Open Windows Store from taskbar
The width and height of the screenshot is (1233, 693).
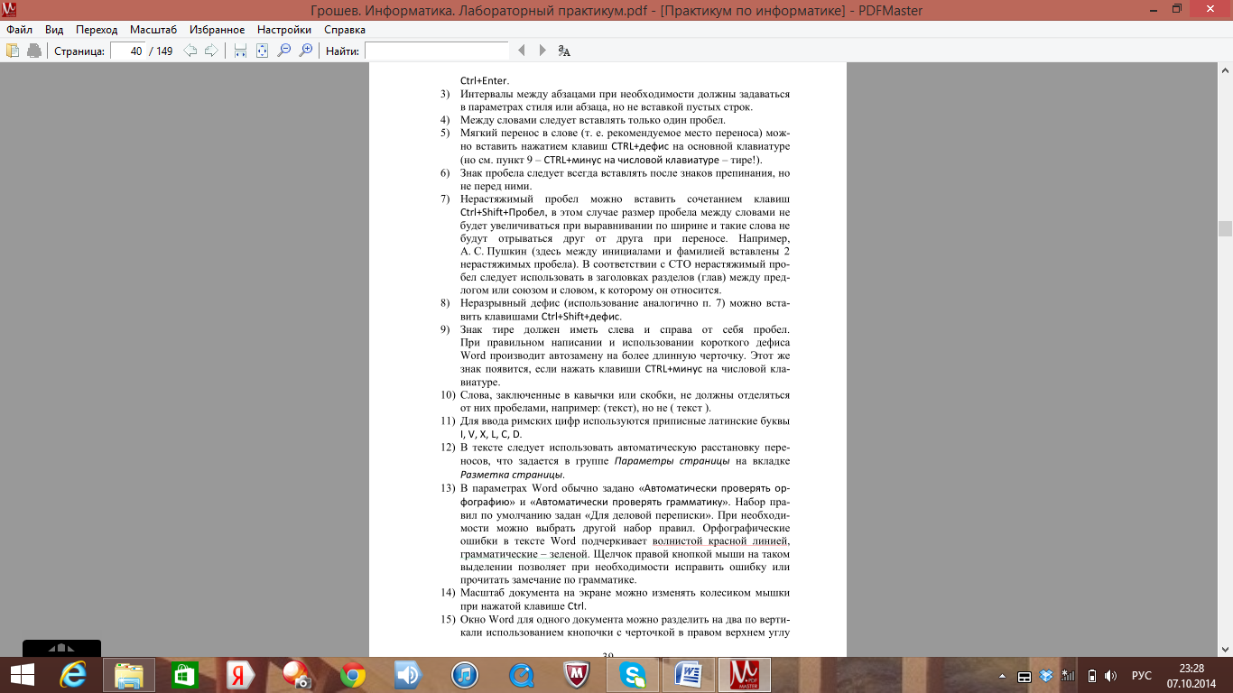[185, 675]
